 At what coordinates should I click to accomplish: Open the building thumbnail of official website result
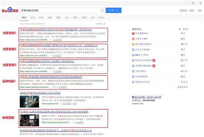29,102
